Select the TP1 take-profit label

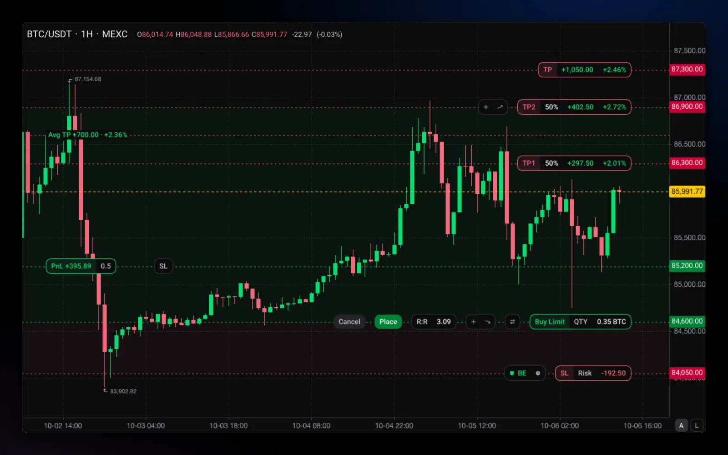[529, 163]
